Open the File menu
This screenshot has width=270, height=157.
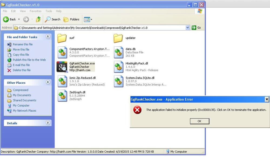[x=5, y=11]
